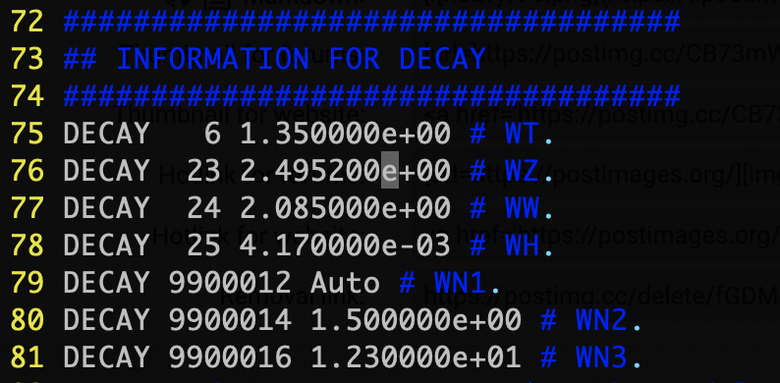Click the value 2.495200e+00
This screenshot has width=780, height=383.
(345, 170)
